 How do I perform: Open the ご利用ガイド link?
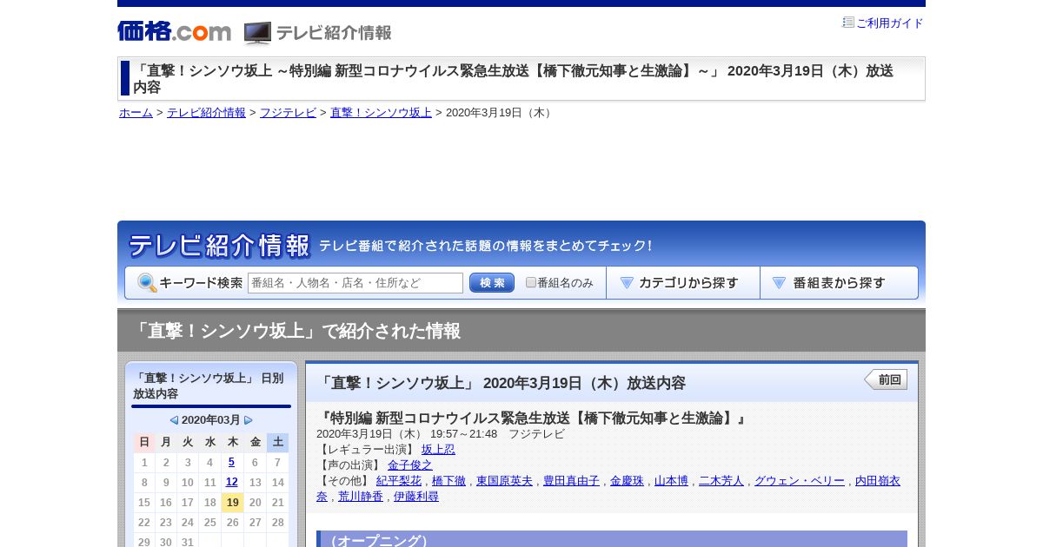click(x=890, y=23)
